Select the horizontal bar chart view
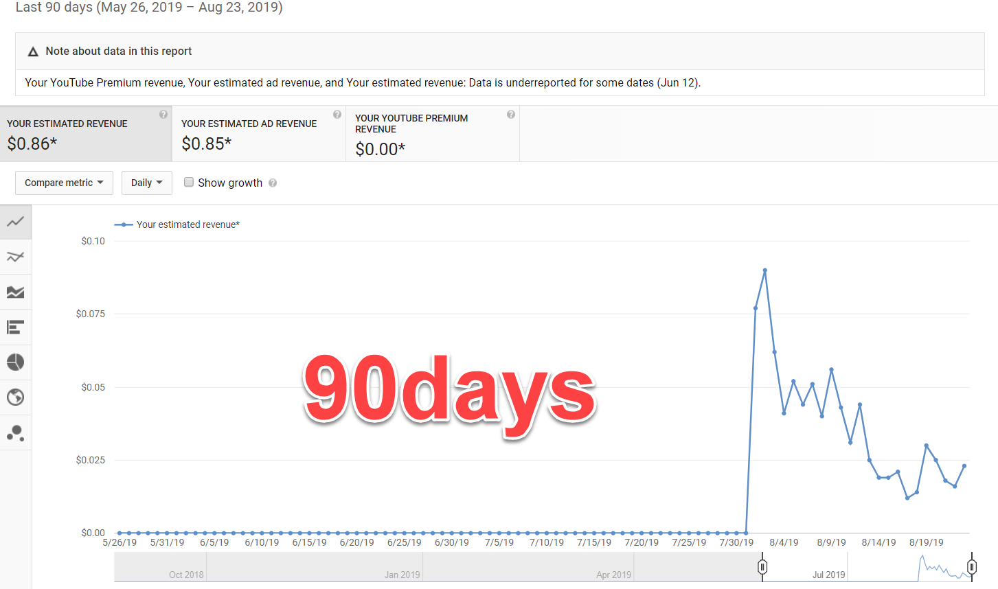 pos(16,327)
